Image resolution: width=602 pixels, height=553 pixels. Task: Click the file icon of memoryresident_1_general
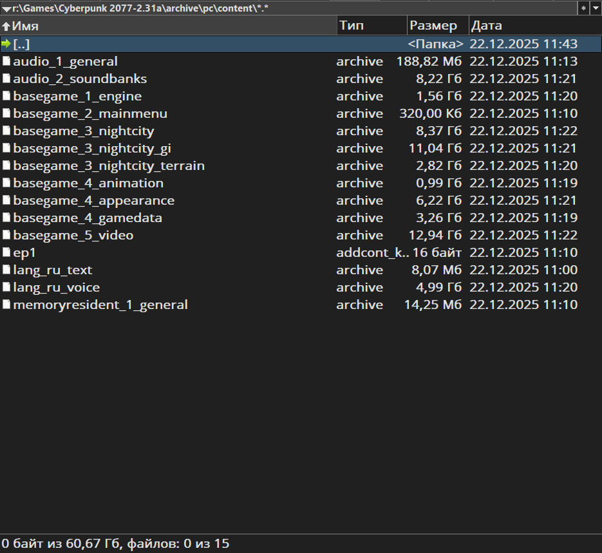pos(6,305)
